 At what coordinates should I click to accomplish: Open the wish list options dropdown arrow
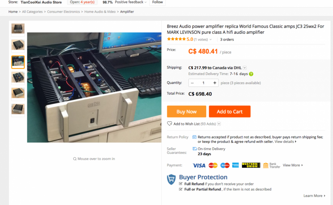219,124
